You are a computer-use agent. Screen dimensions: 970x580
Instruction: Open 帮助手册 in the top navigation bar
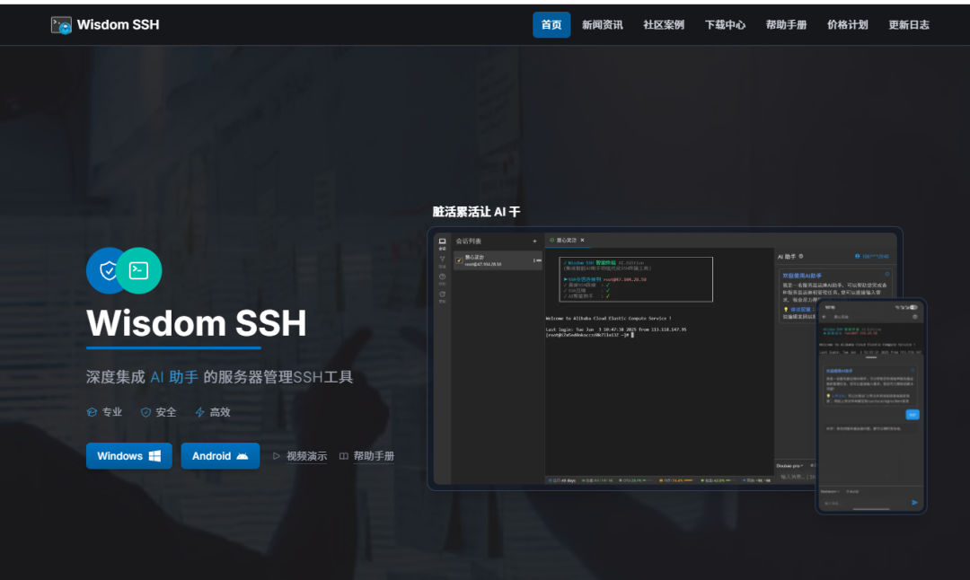786,25
